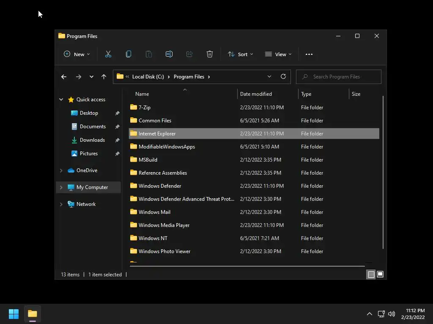433x324 pixels.
Task: Click the 7-Zip folder icon
Action: 134,107
